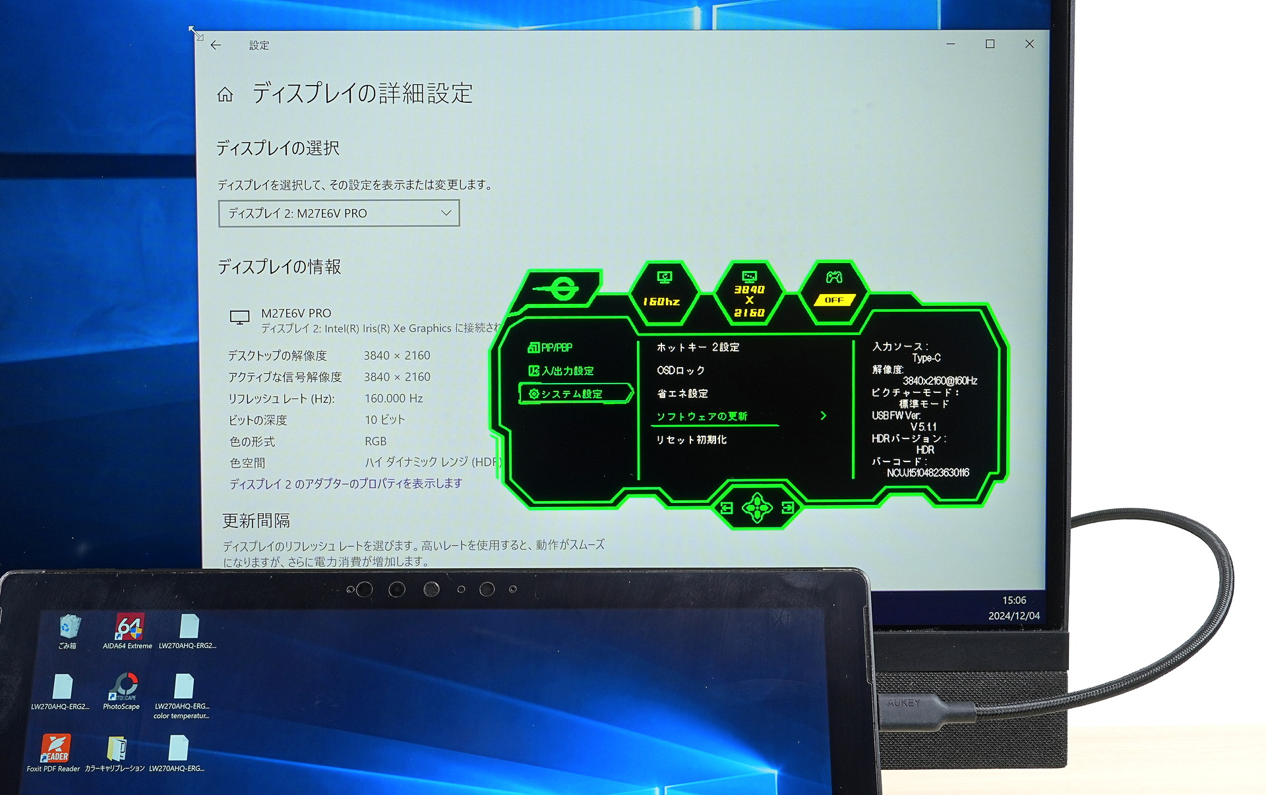Choose ホットキー 2設定 in the OSD
The image size is (1266, 795).
pos(698,347)
